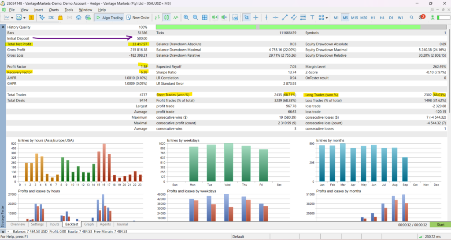Switch to M30 timeframe

[x=363, y=18]
